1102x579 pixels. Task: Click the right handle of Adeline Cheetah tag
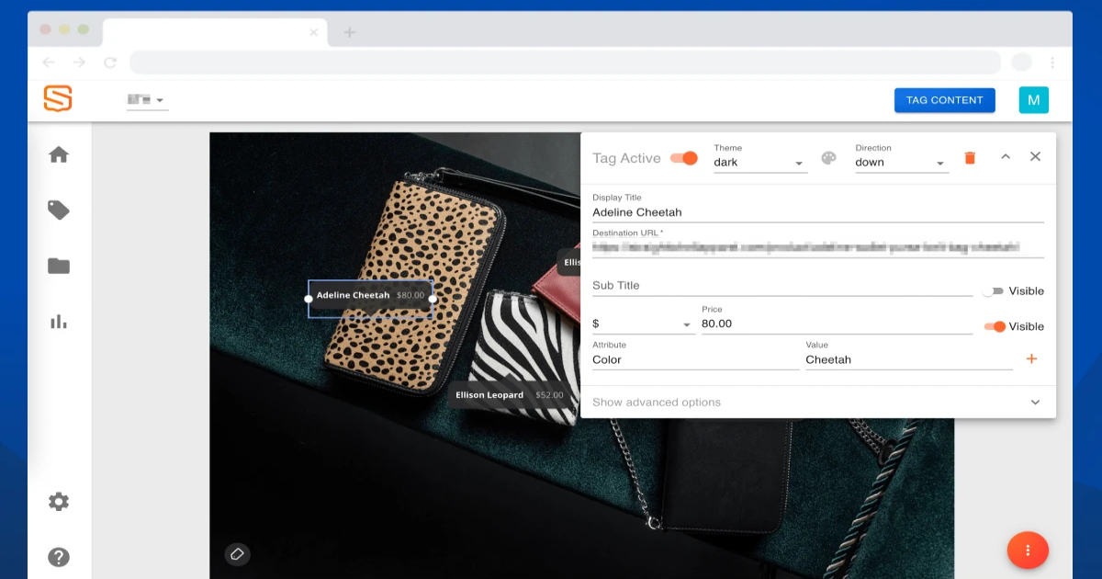click(433, 299)
